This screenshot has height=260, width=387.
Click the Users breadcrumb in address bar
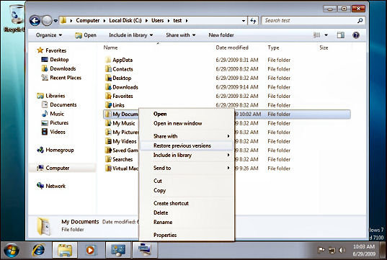[157, 20]
